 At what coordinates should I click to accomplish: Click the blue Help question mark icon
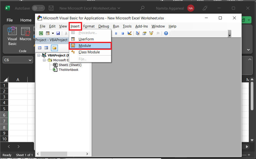pos(166,33)
